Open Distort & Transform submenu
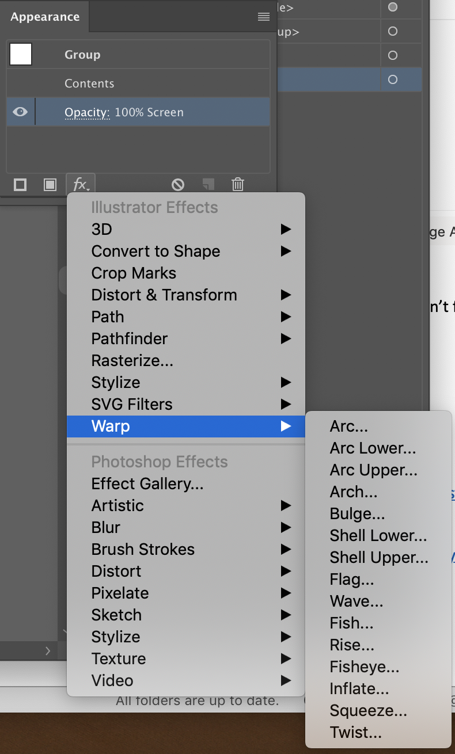 (186, 295)
